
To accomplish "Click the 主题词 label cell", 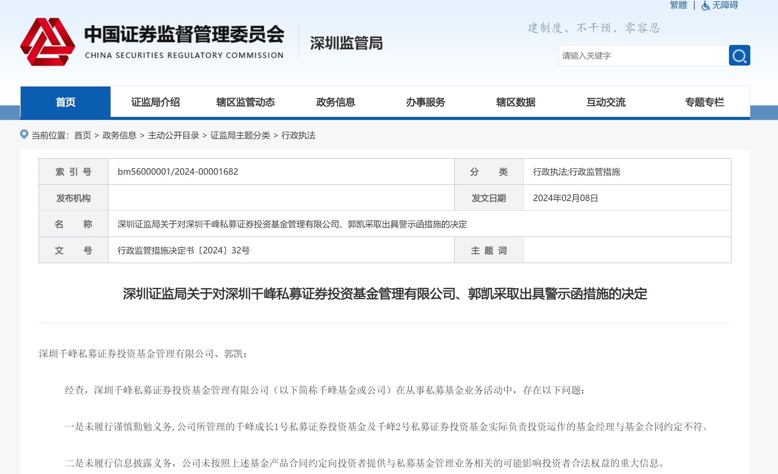I will tap(489, 250).
